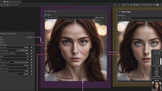Click the blue ring extension icon

[145, 5]
